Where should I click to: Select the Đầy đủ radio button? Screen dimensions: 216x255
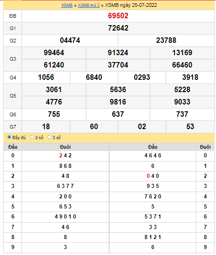[x=9, y=137]
